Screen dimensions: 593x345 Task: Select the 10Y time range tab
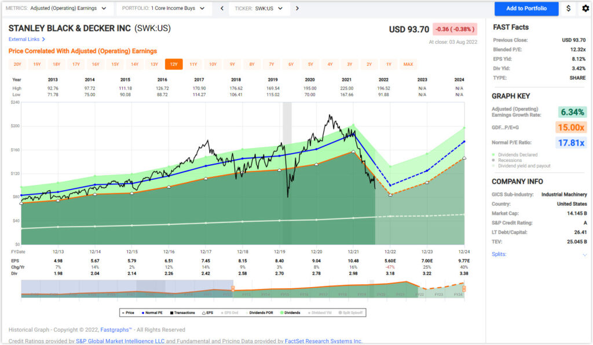pyautogui.click(x=213, y=64)
